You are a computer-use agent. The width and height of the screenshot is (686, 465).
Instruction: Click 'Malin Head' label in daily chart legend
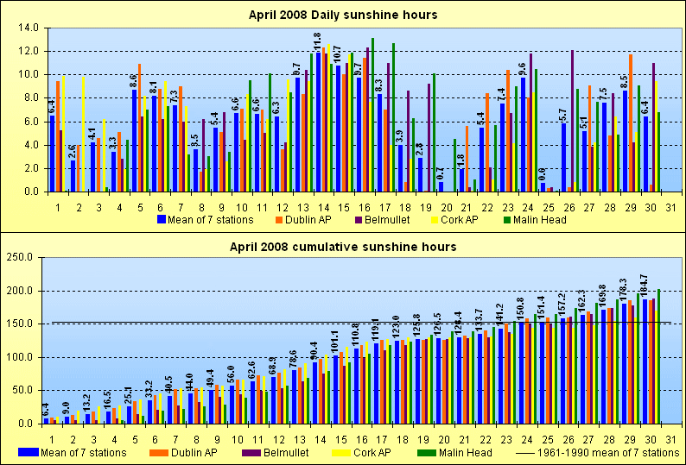pyautogui.click(x=540, y=219)
